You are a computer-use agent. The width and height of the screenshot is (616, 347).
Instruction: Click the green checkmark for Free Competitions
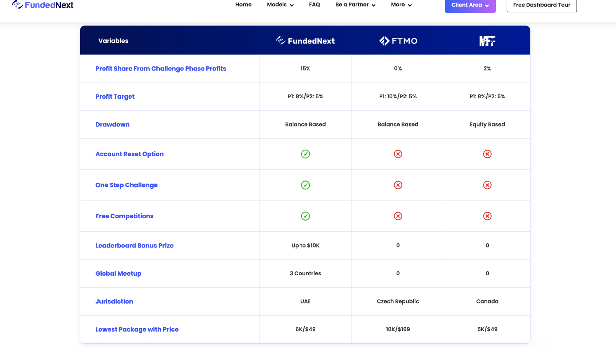tap(305, 216)
